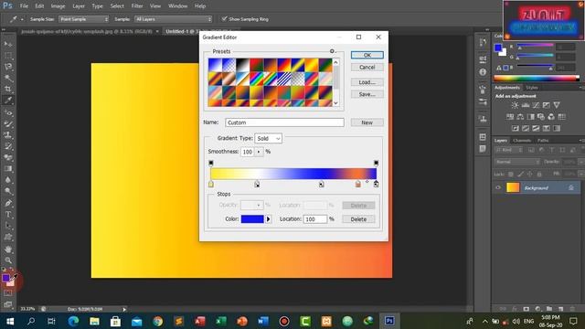Open the File menu

coord(24,6)
